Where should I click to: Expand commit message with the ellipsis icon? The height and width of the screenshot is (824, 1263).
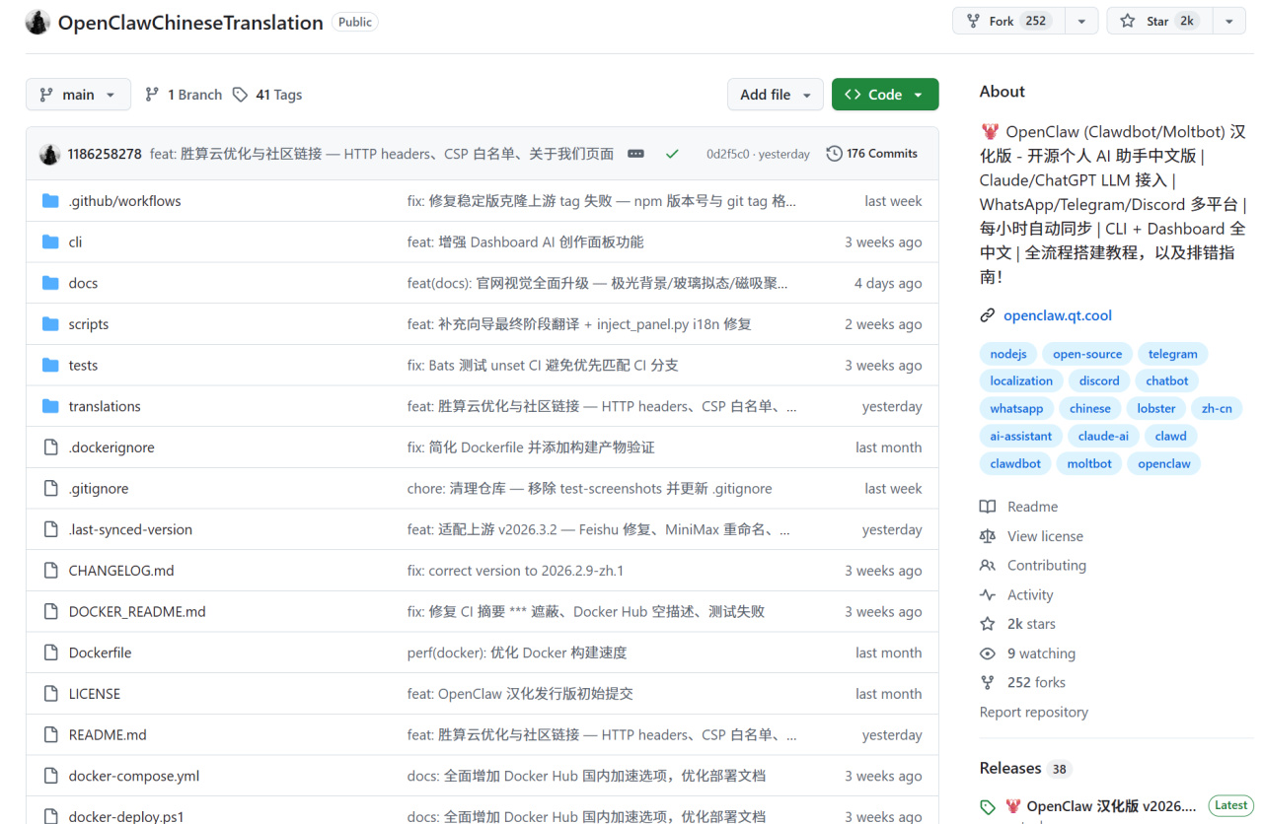tap(636, 154)
